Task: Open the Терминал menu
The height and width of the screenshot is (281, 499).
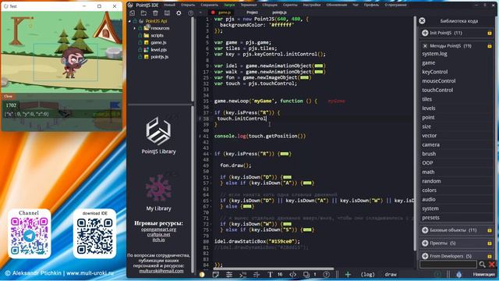Action: tap(249, 5)
